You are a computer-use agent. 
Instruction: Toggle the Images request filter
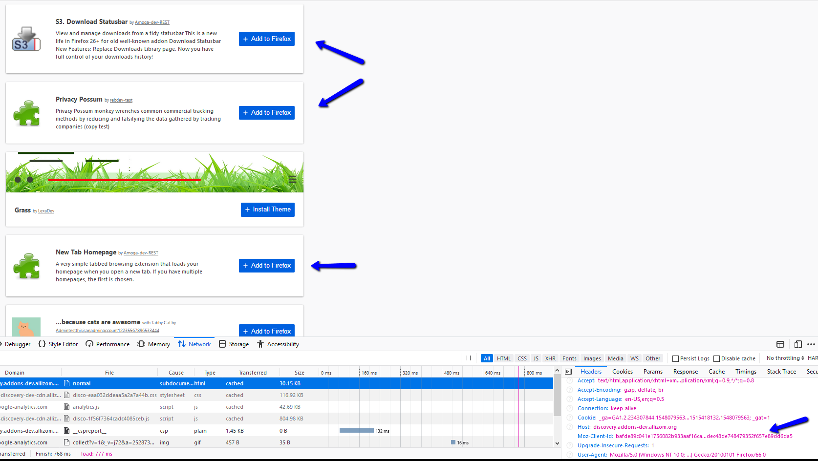[592, 358]
